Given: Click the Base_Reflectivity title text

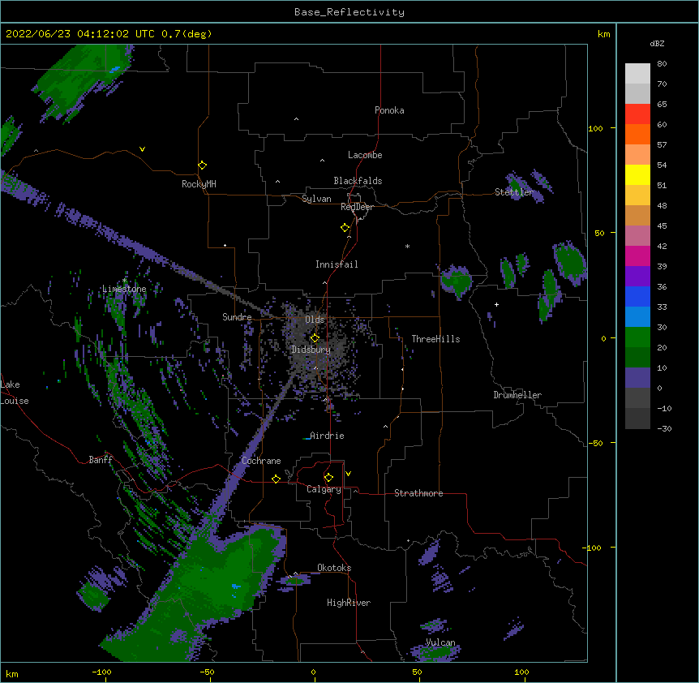Looking at the screenshot, I should tap(349, 12).
